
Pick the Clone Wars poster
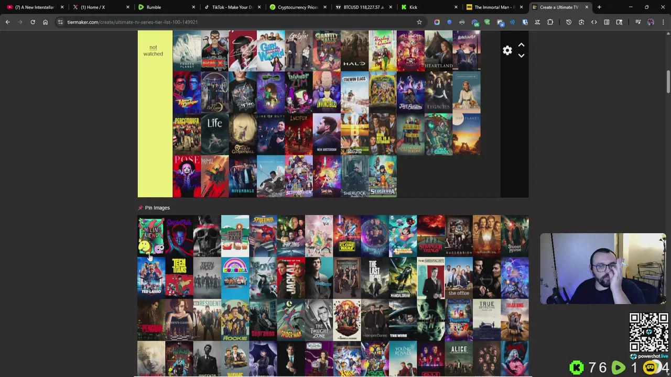point(347,236)
